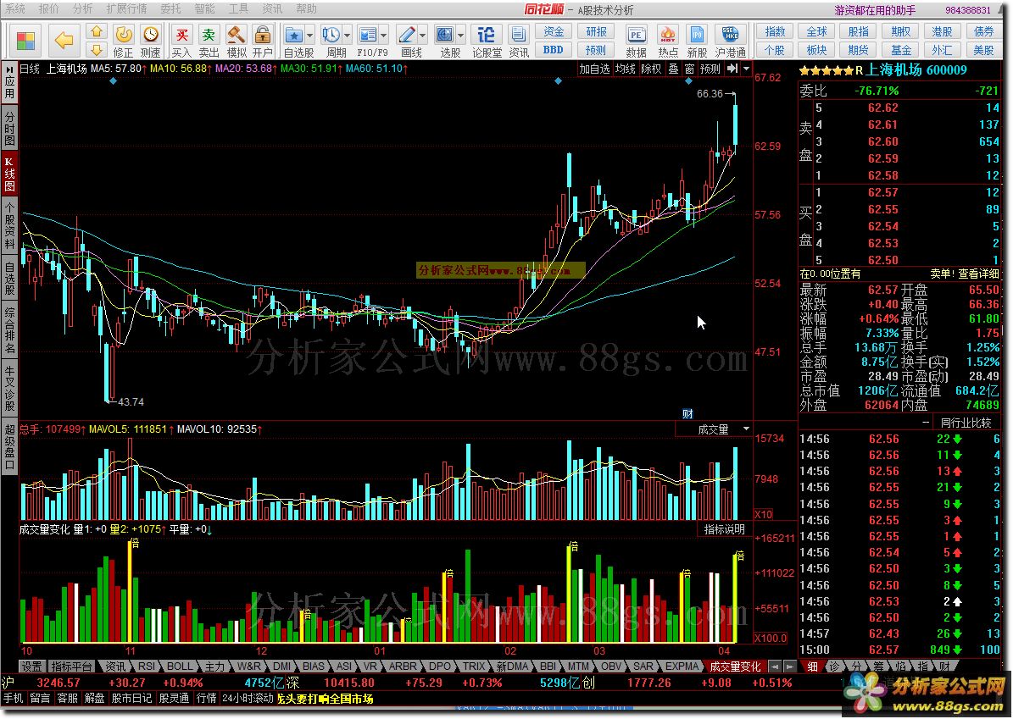Toggle the 窗 multi-window option
This screenshot has width=1013, height=719.
(689, 69)
